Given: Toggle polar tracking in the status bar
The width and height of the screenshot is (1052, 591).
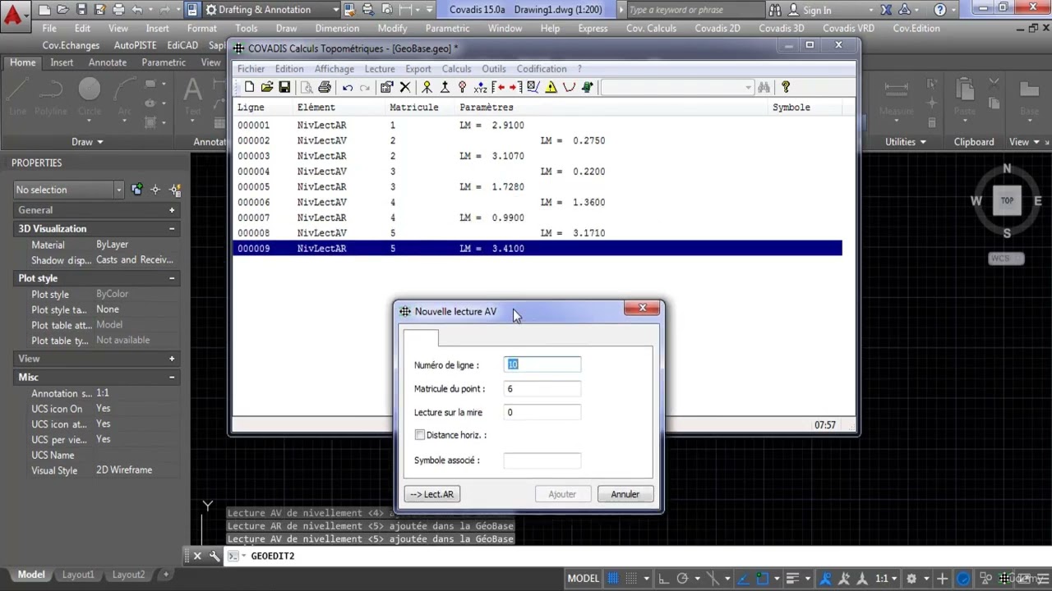Looking at the screenshot, I should click(682, 579).
